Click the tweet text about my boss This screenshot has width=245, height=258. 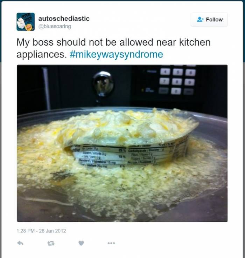tap(113, 48)
